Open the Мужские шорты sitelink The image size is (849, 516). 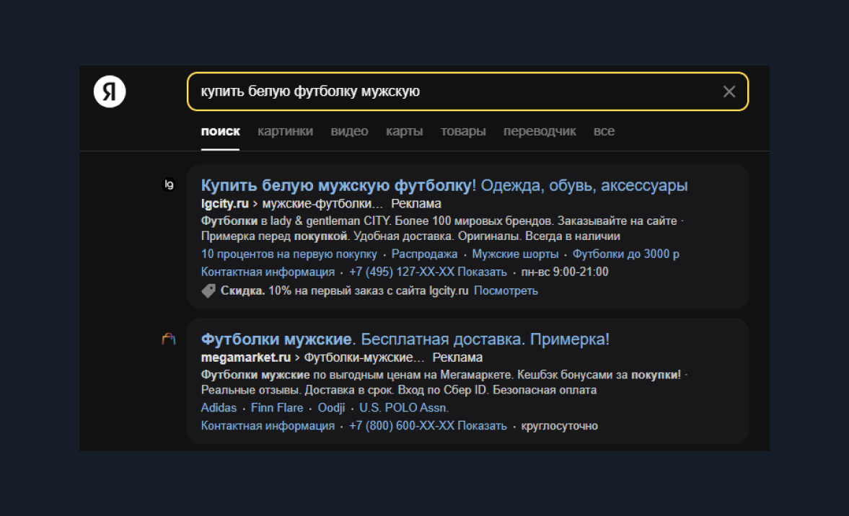(x=515, y=254)
